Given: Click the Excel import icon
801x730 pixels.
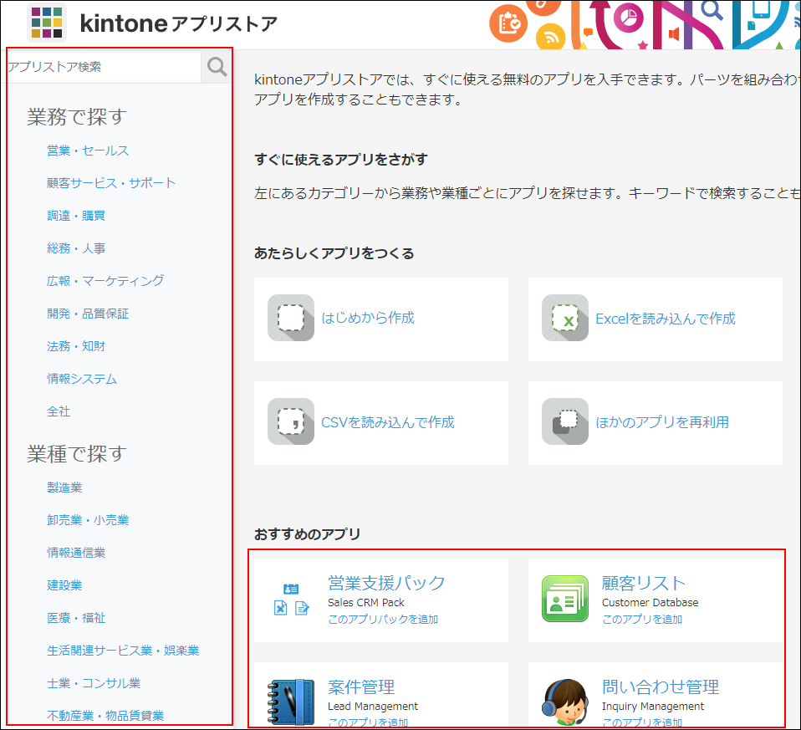Looking at the screenshot, I should coord(565,318).
